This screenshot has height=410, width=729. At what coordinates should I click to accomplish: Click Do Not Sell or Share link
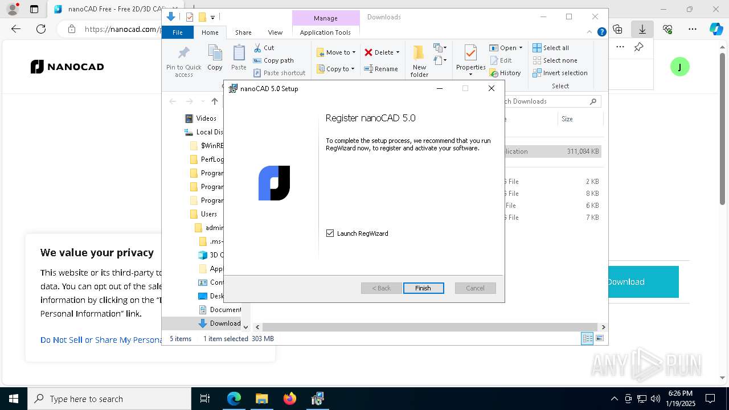(101, 340)
